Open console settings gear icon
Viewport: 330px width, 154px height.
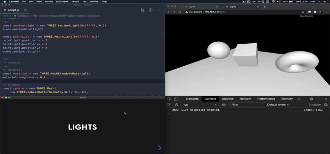point(326,105)
